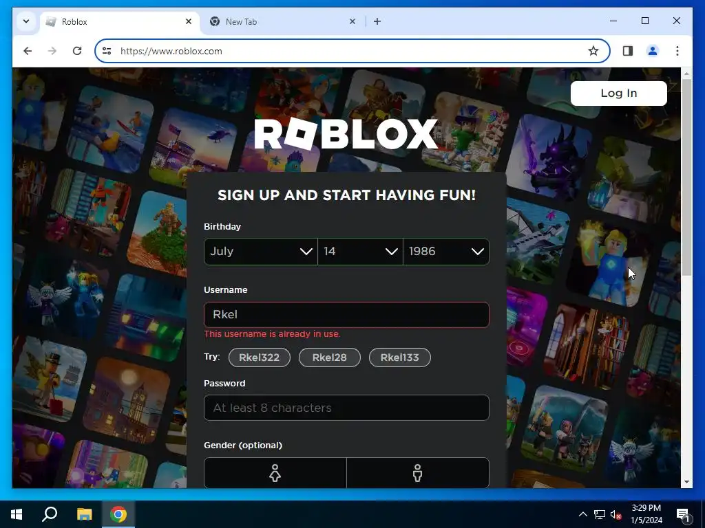The width and height of the screenshot is (705, 528).
Task: Close the Roblox tab
Action: tap(189, 21)
